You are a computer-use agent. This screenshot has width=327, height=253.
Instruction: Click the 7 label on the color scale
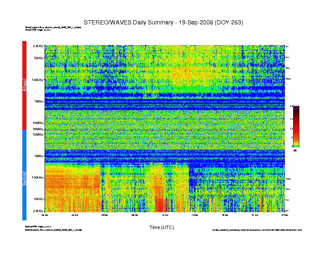pos(292,138)
